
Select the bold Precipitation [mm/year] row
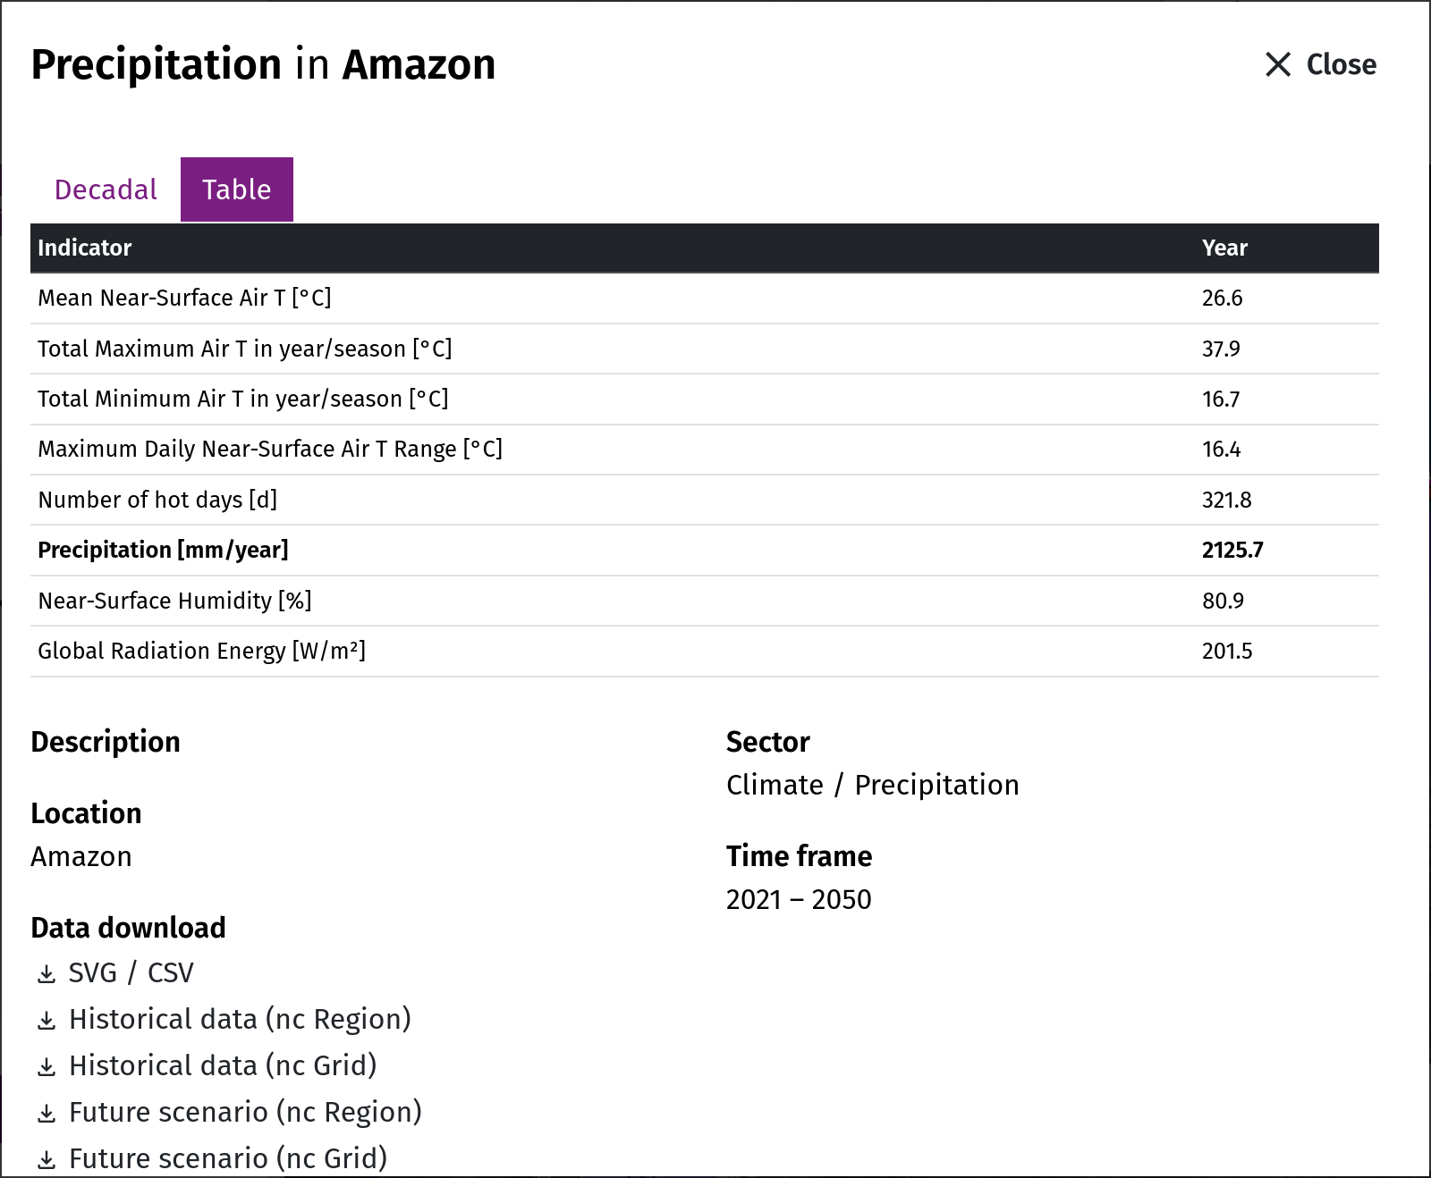pyautogui.click(x=705, y=550)
